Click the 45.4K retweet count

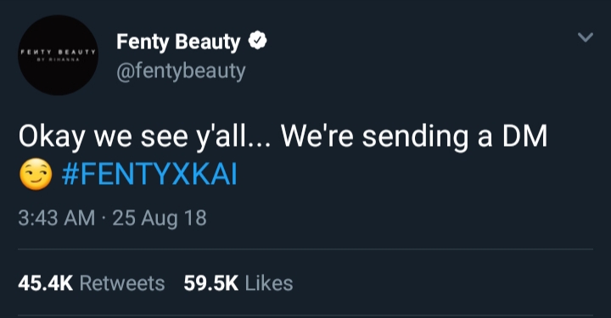(45, 283)
